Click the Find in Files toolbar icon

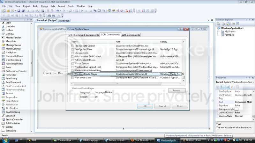[x=42, y=11]
